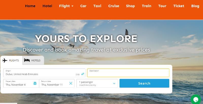This screenshot has width=203, height=104.
Task: Open Hotel in the navigation bar
Action: point(47,6)
